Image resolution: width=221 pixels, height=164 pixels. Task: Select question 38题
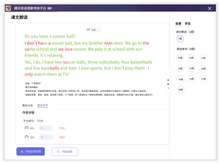click(x=180, y=89)
